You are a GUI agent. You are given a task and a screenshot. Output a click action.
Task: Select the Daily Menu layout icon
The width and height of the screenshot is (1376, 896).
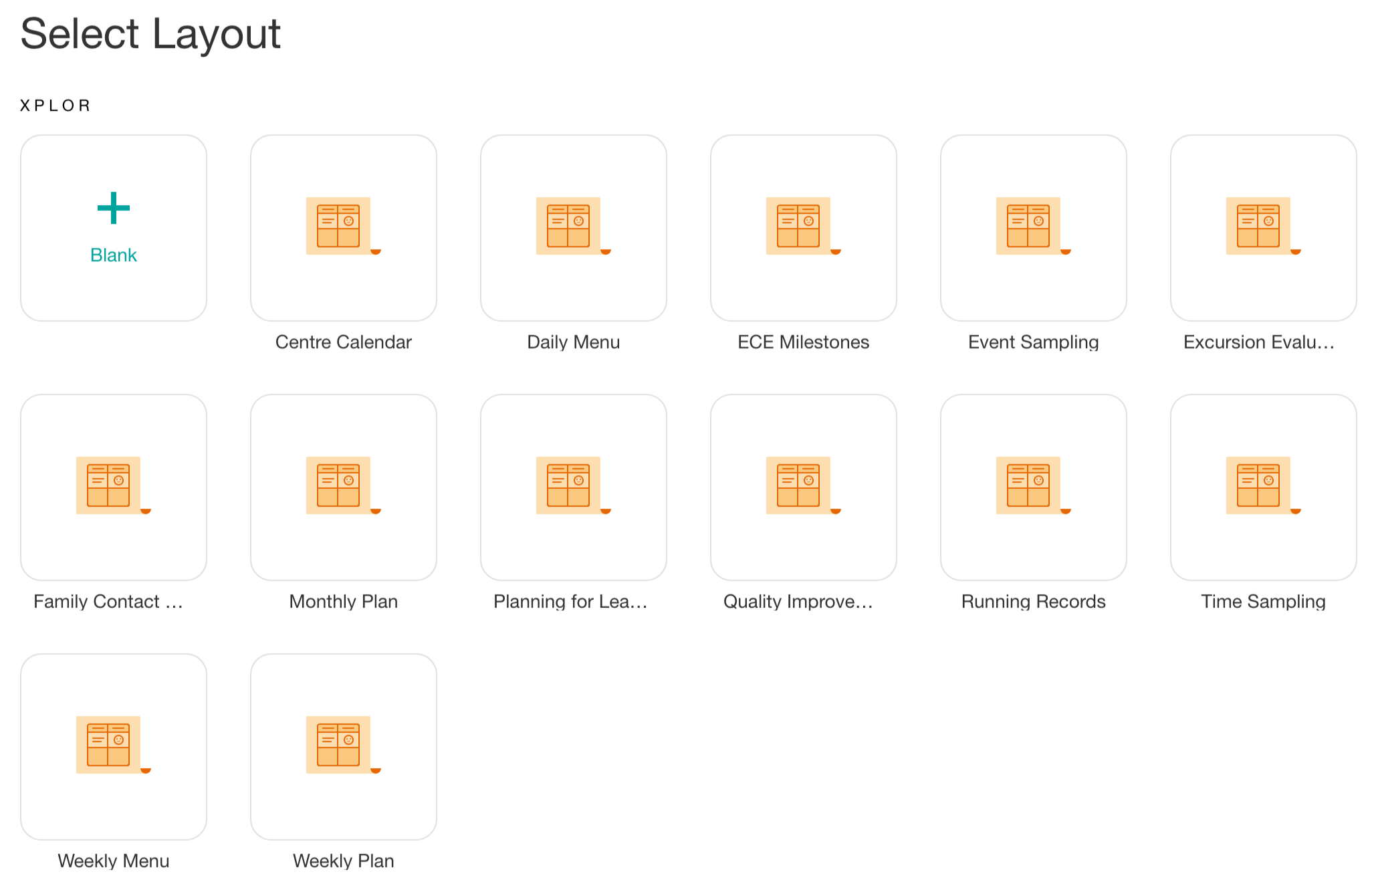[573, 226]
